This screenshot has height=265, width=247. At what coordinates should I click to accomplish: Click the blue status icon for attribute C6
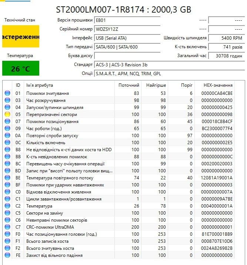click(7, 220)
